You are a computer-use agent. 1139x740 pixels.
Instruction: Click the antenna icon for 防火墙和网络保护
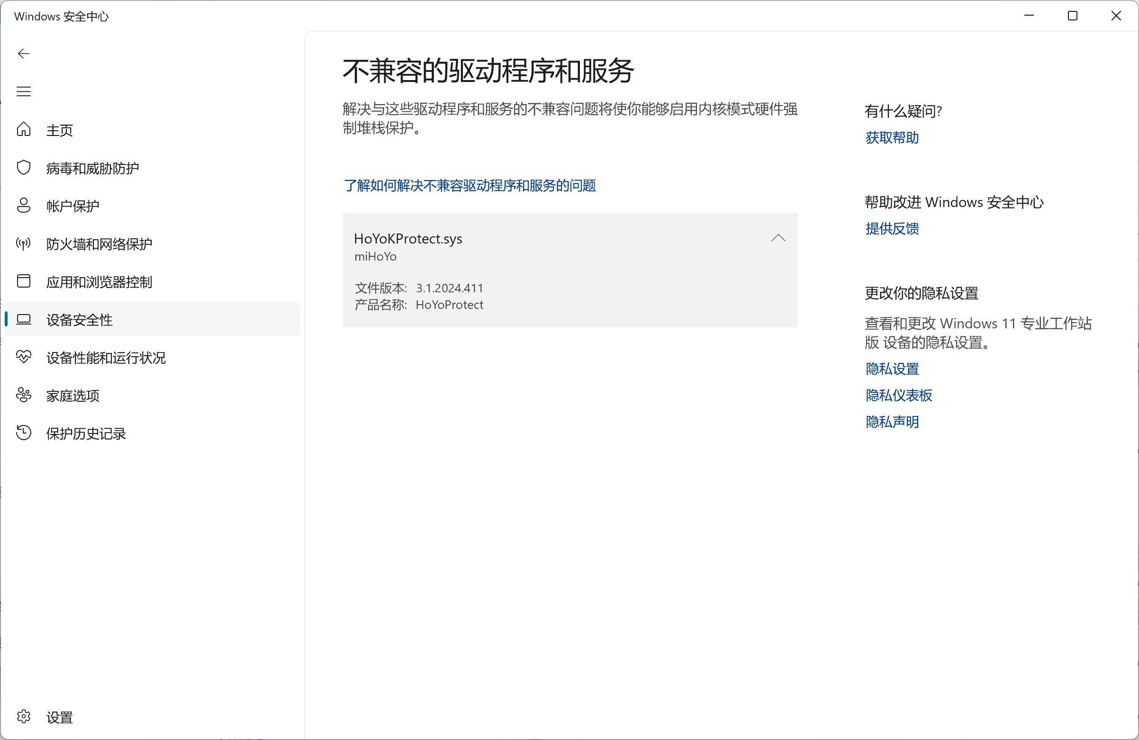(23, 244)
